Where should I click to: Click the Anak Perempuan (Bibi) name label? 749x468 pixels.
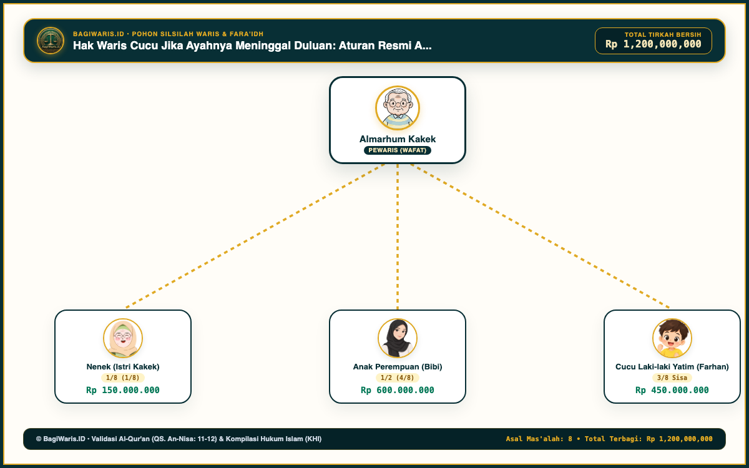click(x=398, y=367)
